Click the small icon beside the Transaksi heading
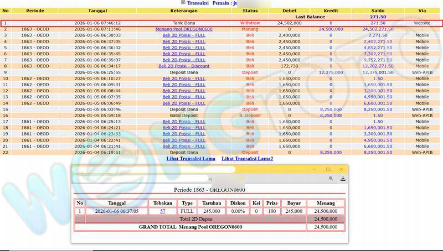The height and width of the screenshot is (251, 443). [x=183, y=2]
